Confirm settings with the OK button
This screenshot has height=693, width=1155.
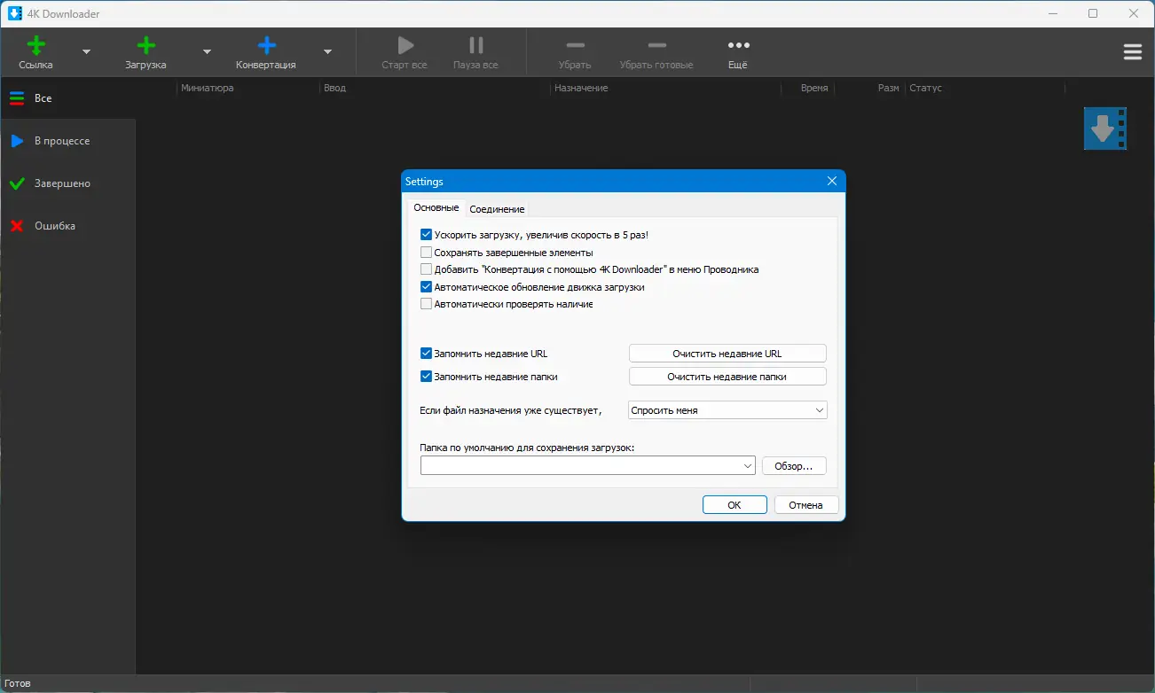click(x=734, y=503)
